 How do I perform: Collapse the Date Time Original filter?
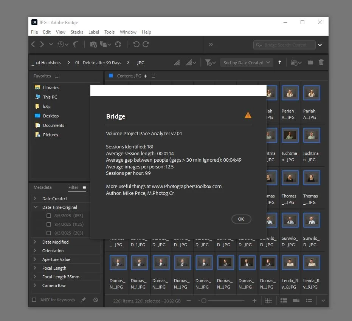[x=36, y=207]
